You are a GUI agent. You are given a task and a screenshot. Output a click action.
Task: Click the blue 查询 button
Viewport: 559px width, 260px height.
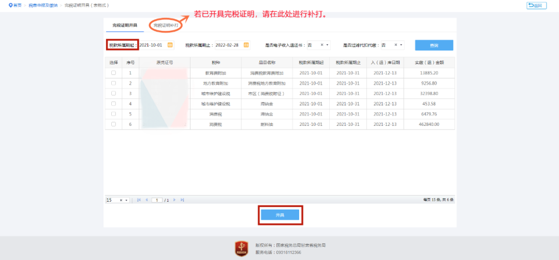434,45
